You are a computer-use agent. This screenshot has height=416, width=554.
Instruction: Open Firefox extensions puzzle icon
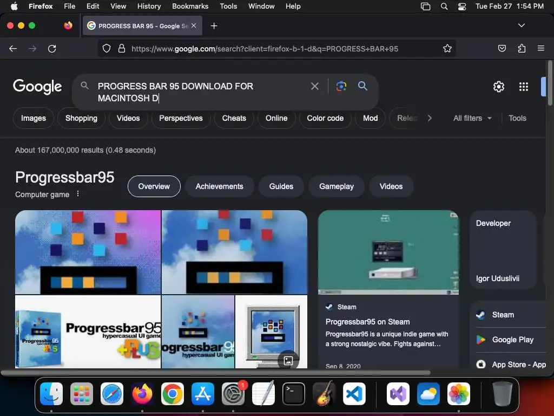click(522, 48)
